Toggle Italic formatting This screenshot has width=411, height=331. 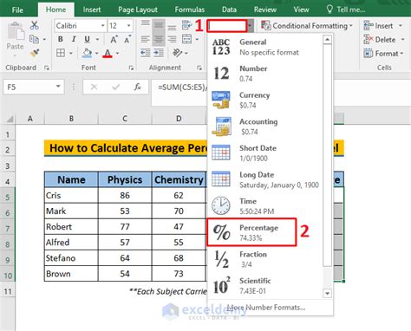click(74, 39)
